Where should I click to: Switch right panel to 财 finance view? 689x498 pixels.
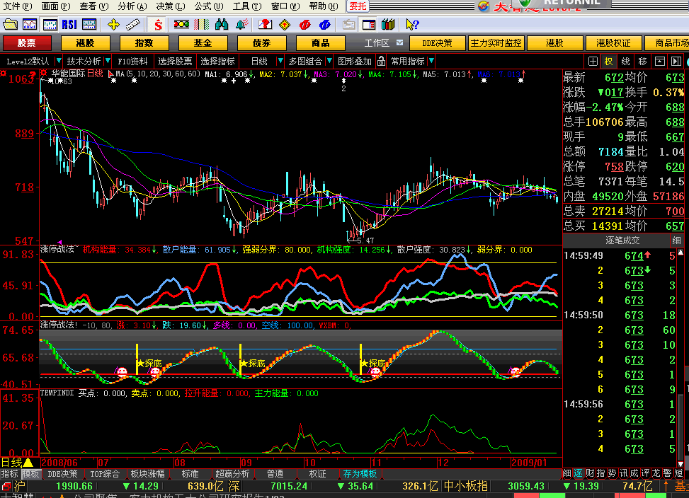590,473
